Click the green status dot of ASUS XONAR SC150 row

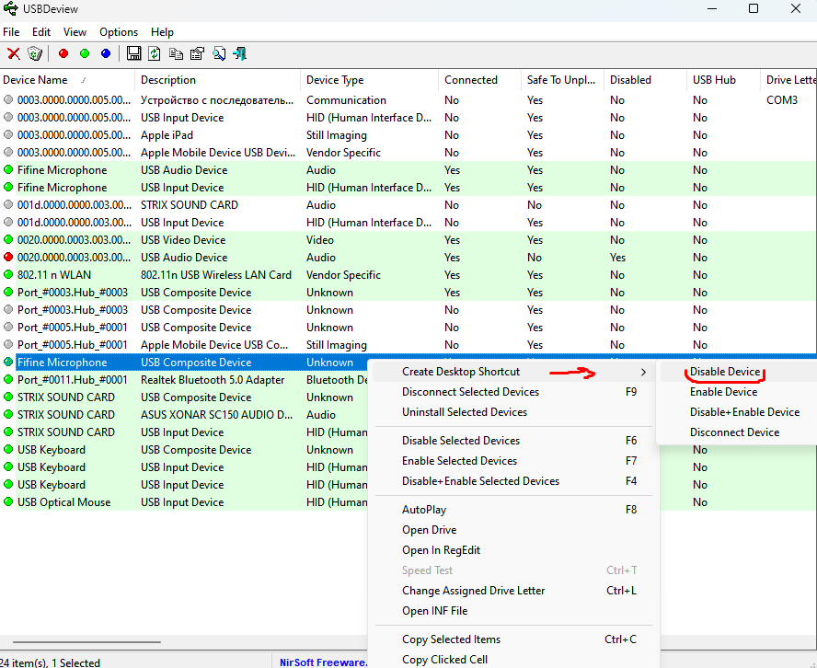coord(8,414)
